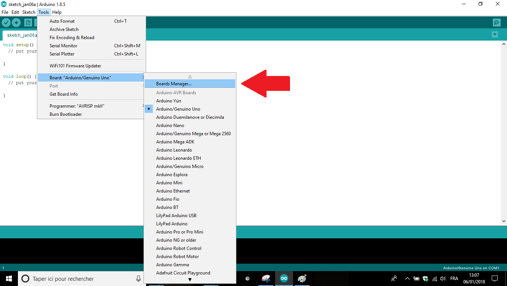This screenshot has width=507, height=286.
Task: Choose Auto Format from Tools menu
Action: point(91,21)
